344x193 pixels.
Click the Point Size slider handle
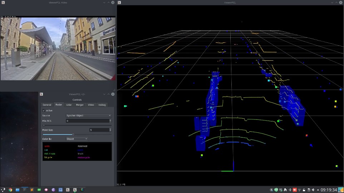point(73,134)
